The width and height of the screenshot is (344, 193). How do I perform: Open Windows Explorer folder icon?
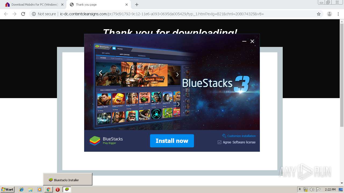30,190
